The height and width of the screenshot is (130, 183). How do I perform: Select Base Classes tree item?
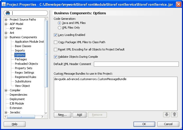[23, 46]
